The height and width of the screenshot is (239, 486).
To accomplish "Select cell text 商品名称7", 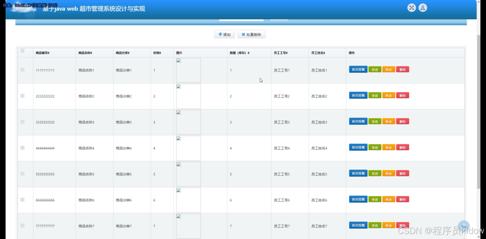I will 86,226.
